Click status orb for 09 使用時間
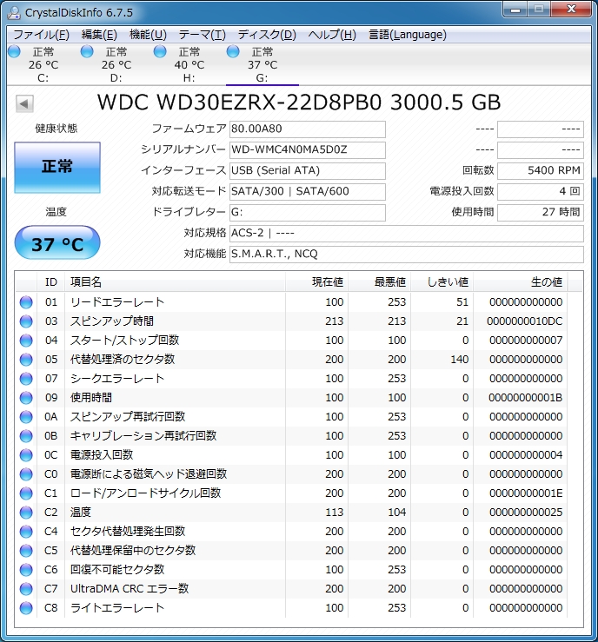Image resolution: width=598 pixels, height=642 pixels. [x=26, y=398]
